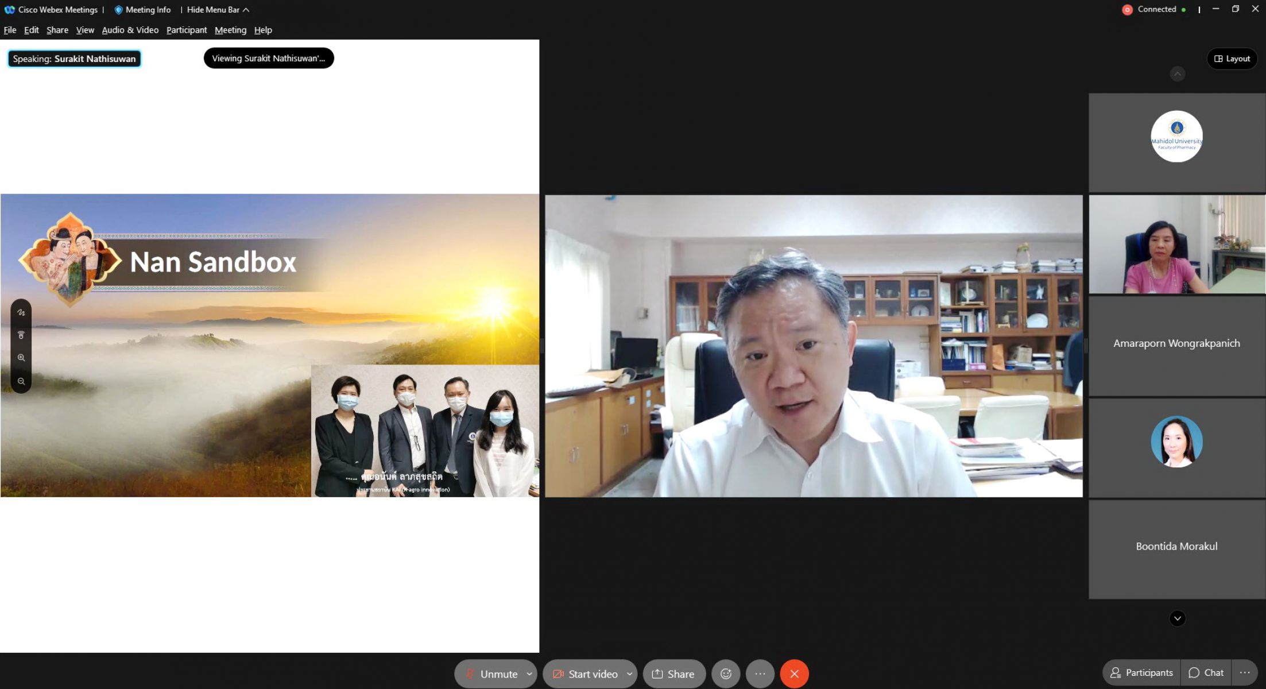Open the File menu
This screenshot has width=1266, height=689.
10,30
